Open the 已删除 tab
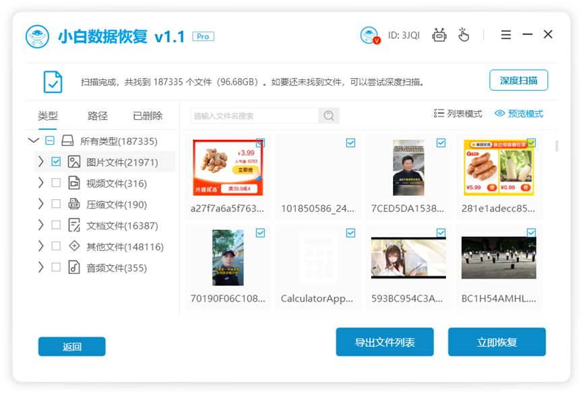 148,116
